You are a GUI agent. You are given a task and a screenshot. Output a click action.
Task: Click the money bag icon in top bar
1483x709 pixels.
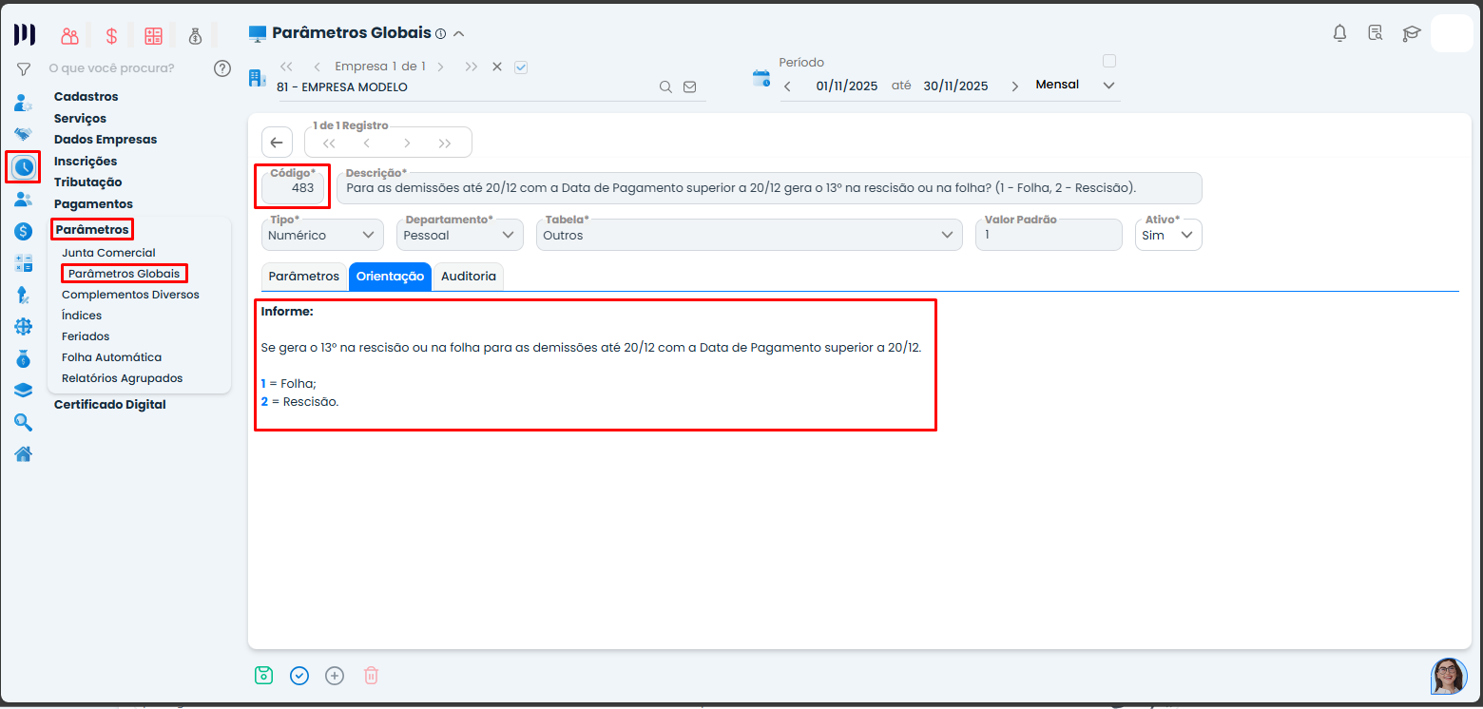pyautogui.click(x=195, y=36)
